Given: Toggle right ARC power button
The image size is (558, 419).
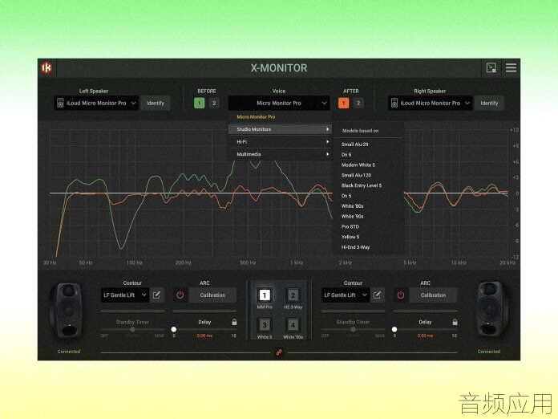Looking at the screenshot, I should (401, 295).
